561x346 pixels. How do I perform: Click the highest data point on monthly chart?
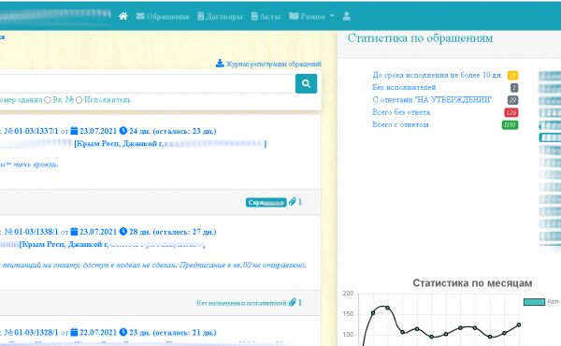(387, 308)
